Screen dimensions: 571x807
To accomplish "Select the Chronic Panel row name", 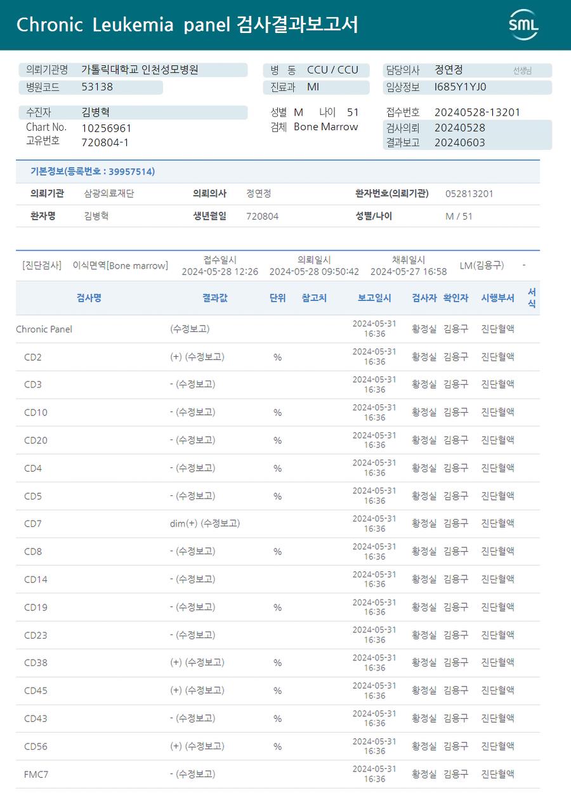I will coord(44,329).
